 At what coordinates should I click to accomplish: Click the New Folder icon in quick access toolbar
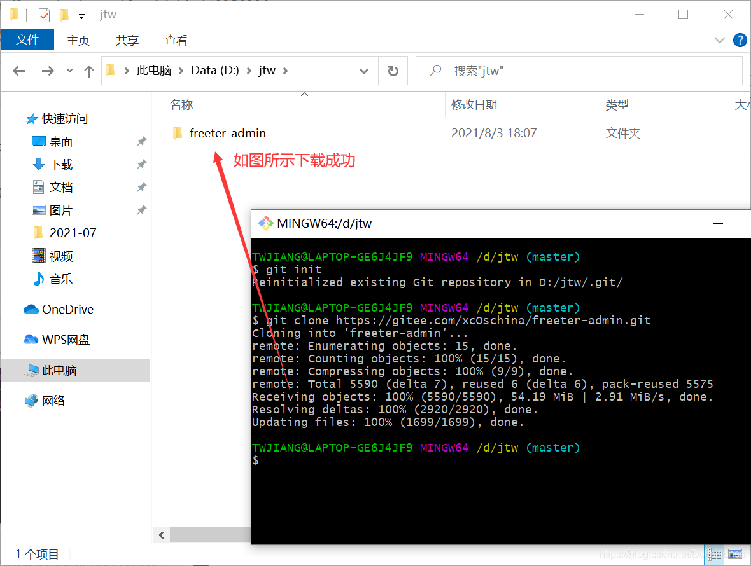(x=64, y=15)
